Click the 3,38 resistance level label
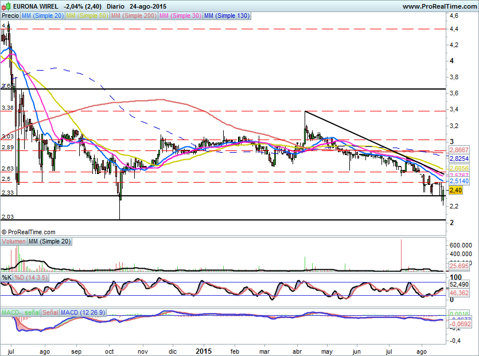The image size is (479, 356). (7, 107)
